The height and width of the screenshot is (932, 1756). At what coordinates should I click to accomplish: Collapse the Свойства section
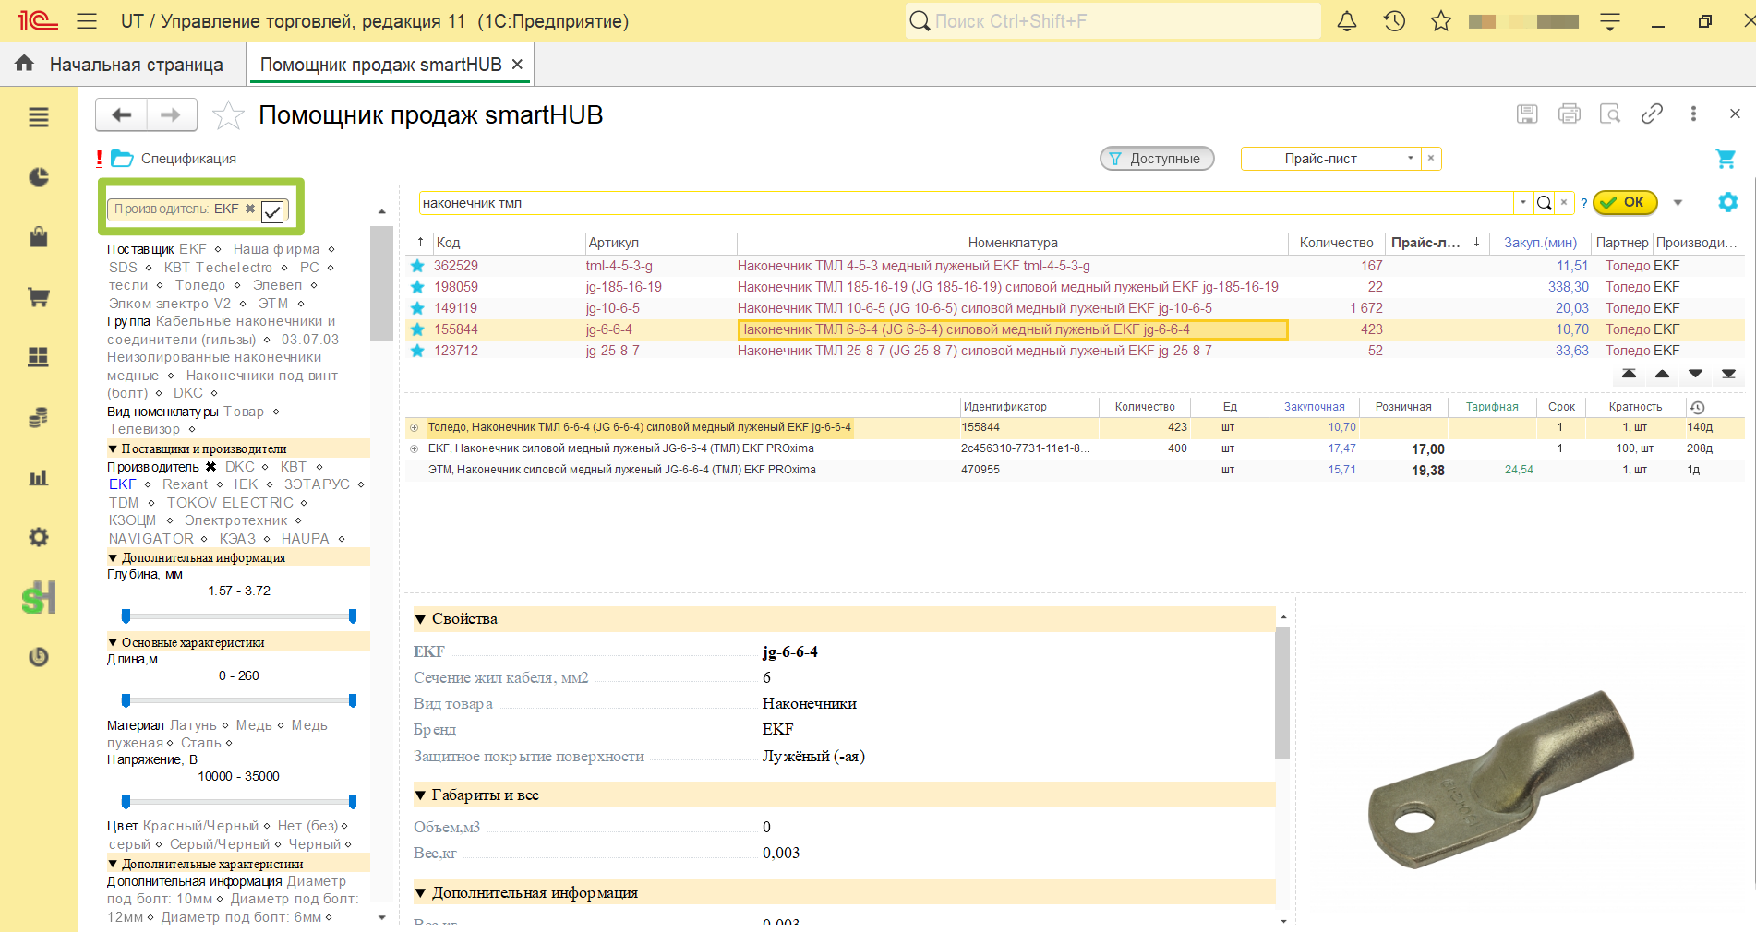coord(420,619)
